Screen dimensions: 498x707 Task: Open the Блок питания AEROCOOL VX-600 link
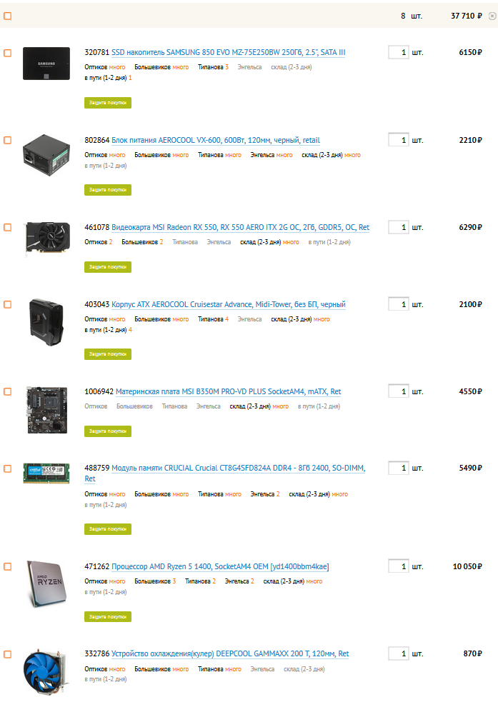click(x=216, y=140)
